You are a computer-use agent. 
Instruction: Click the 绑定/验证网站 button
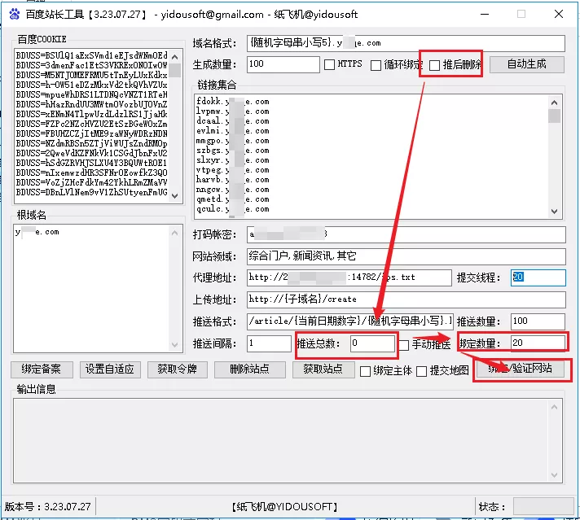point(521,369)
